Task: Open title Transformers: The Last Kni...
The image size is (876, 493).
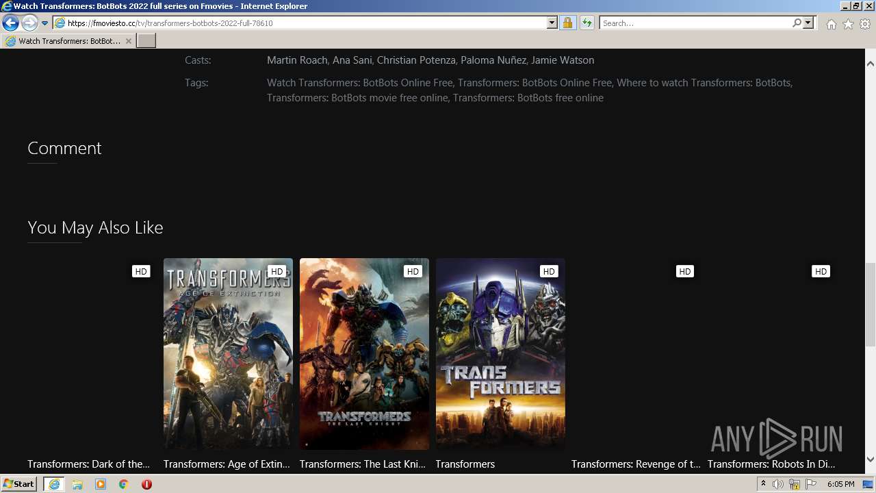Action: [363, 464]
